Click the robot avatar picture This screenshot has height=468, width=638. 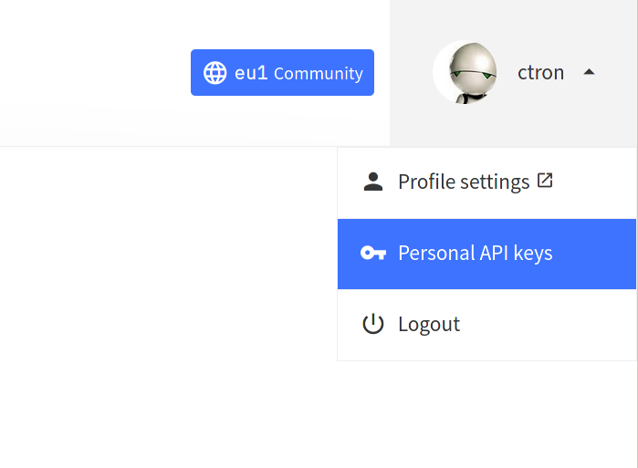coord(465,72)
